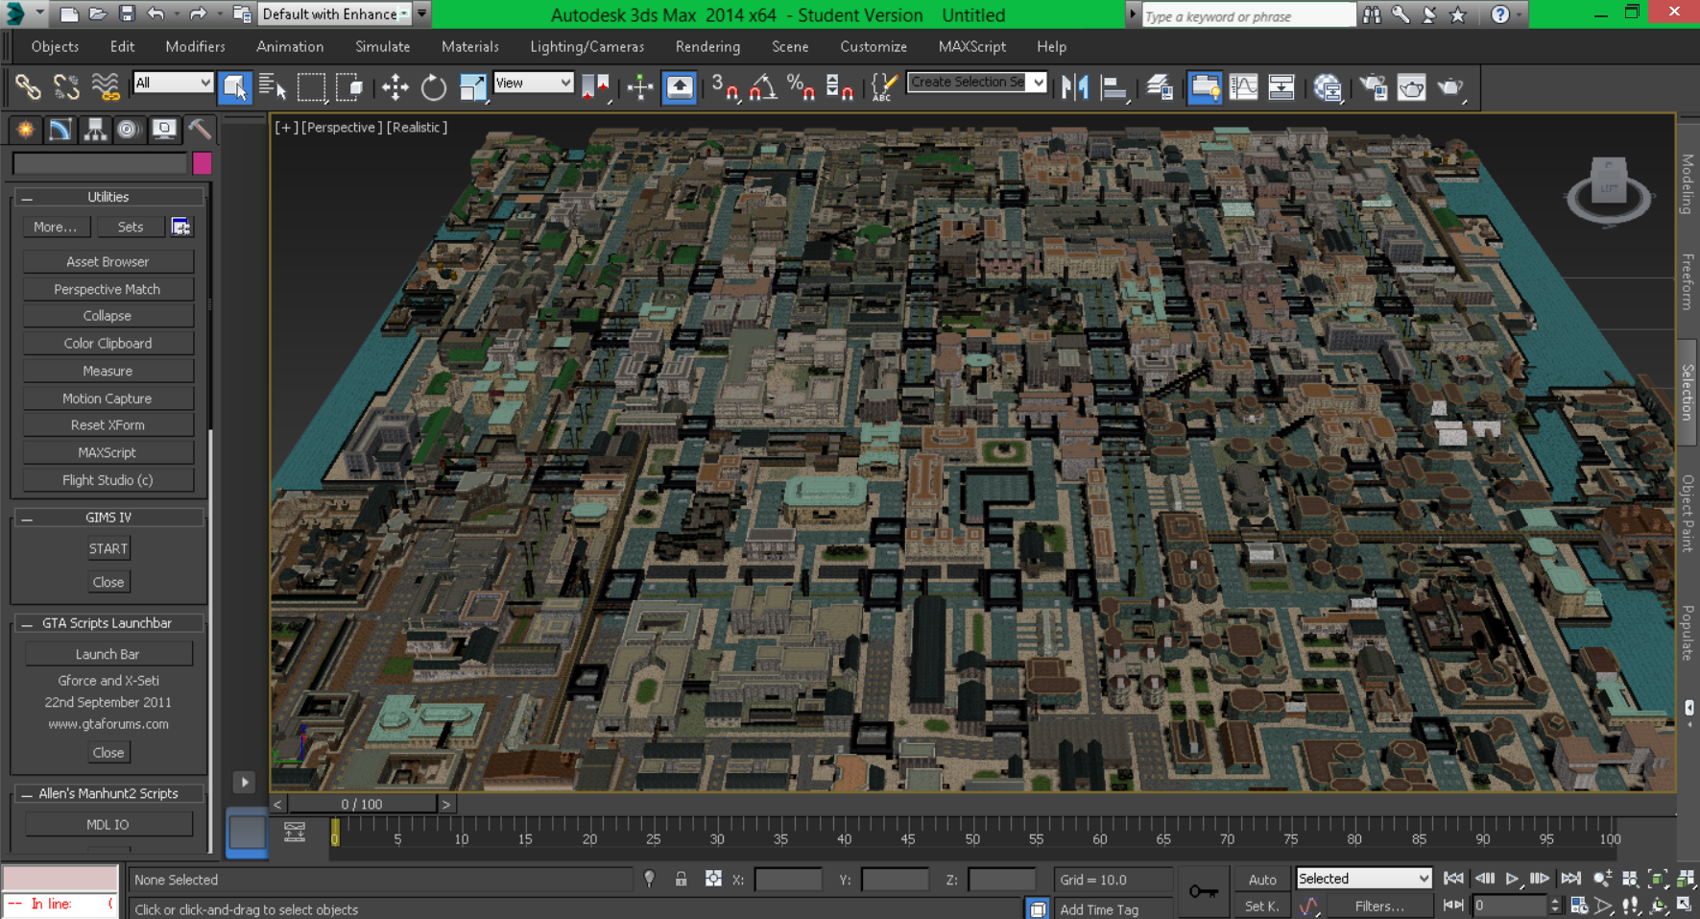Open the Customize menu
Screen dimensions: 1700x919
pyautogui.click(x=874, y=46)
